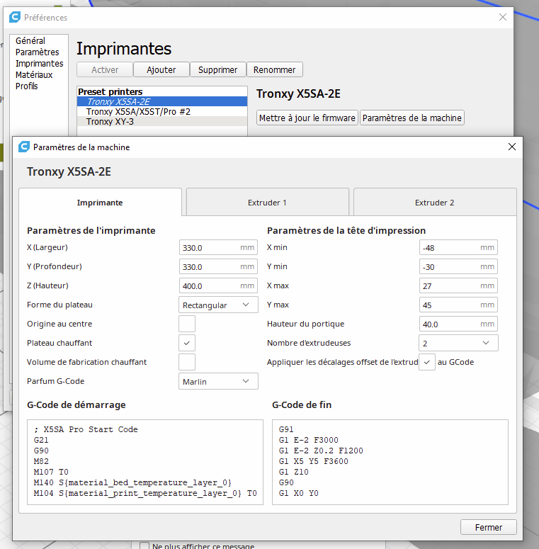Click the Ajouter printer button
The width and height of the screenshot is (539, 549).
click(x=161, y=69)
